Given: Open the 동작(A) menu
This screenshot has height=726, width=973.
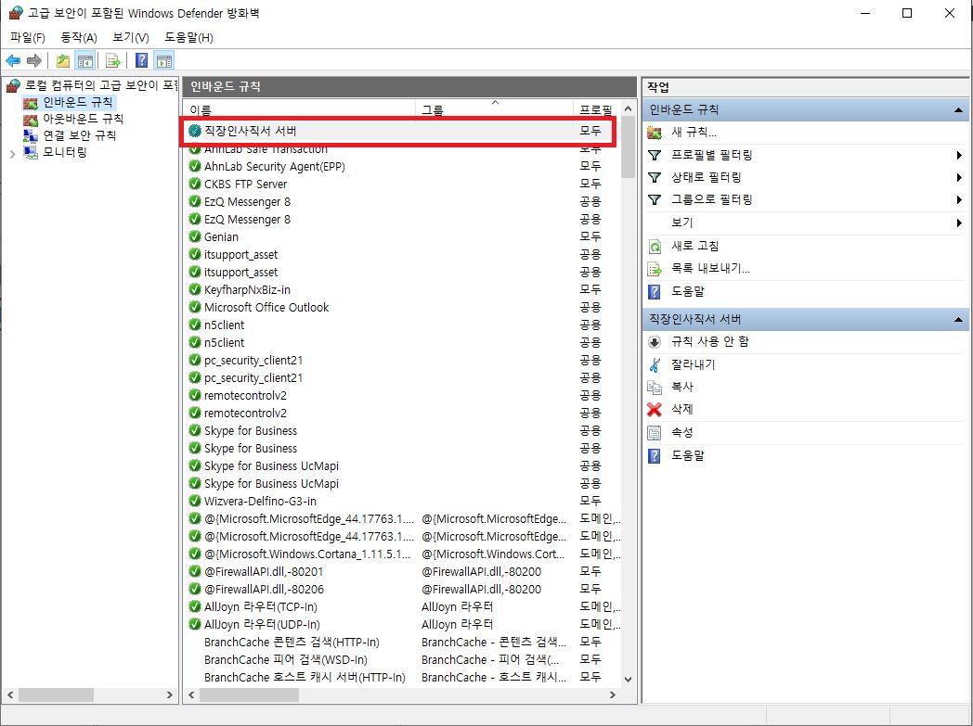Looking at the screenshot, I should pos(79,38).
